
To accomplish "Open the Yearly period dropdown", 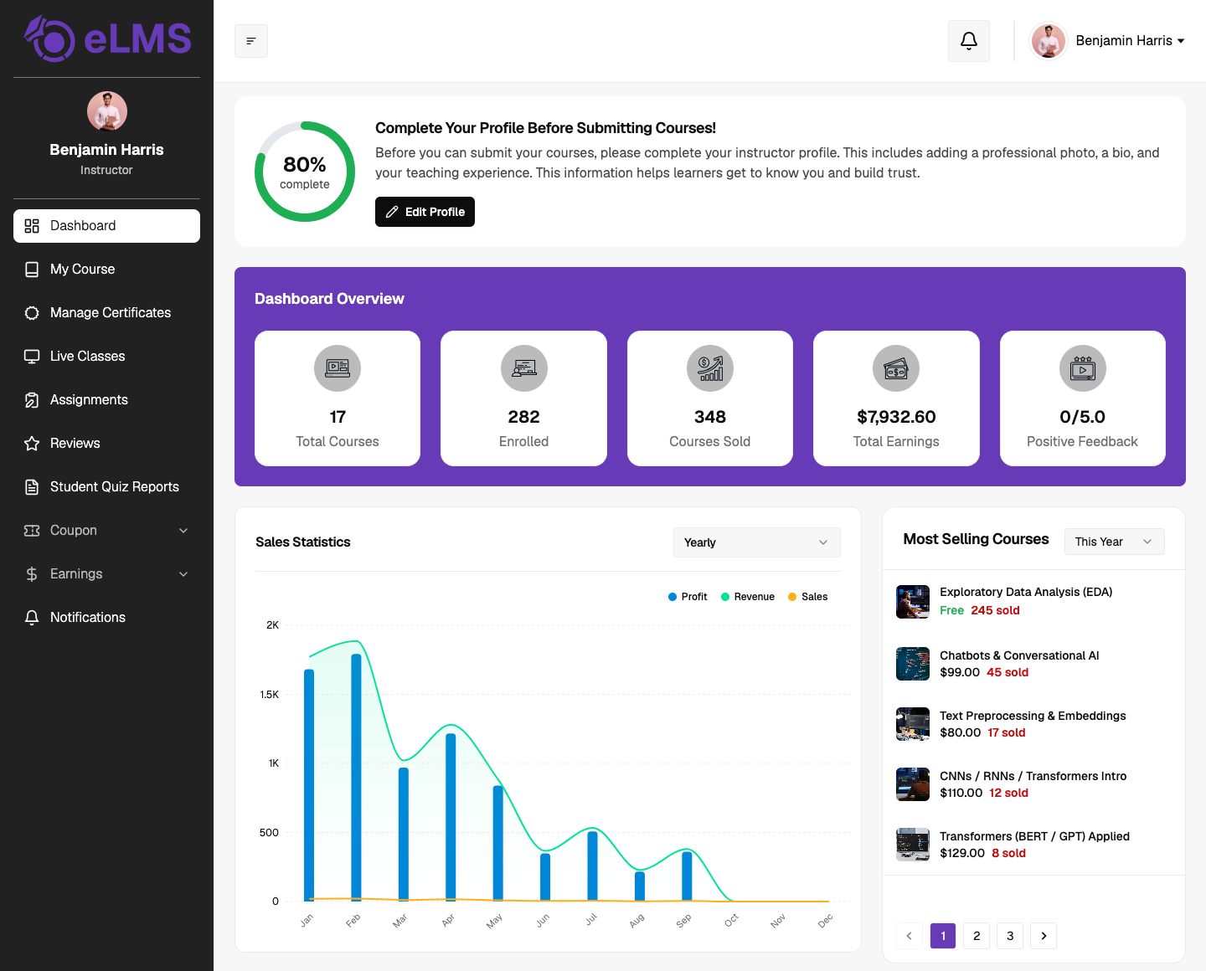I will (x=757, y=542).
